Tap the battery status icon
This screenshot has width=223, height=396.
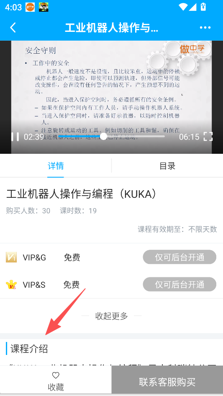click(203, 7)
